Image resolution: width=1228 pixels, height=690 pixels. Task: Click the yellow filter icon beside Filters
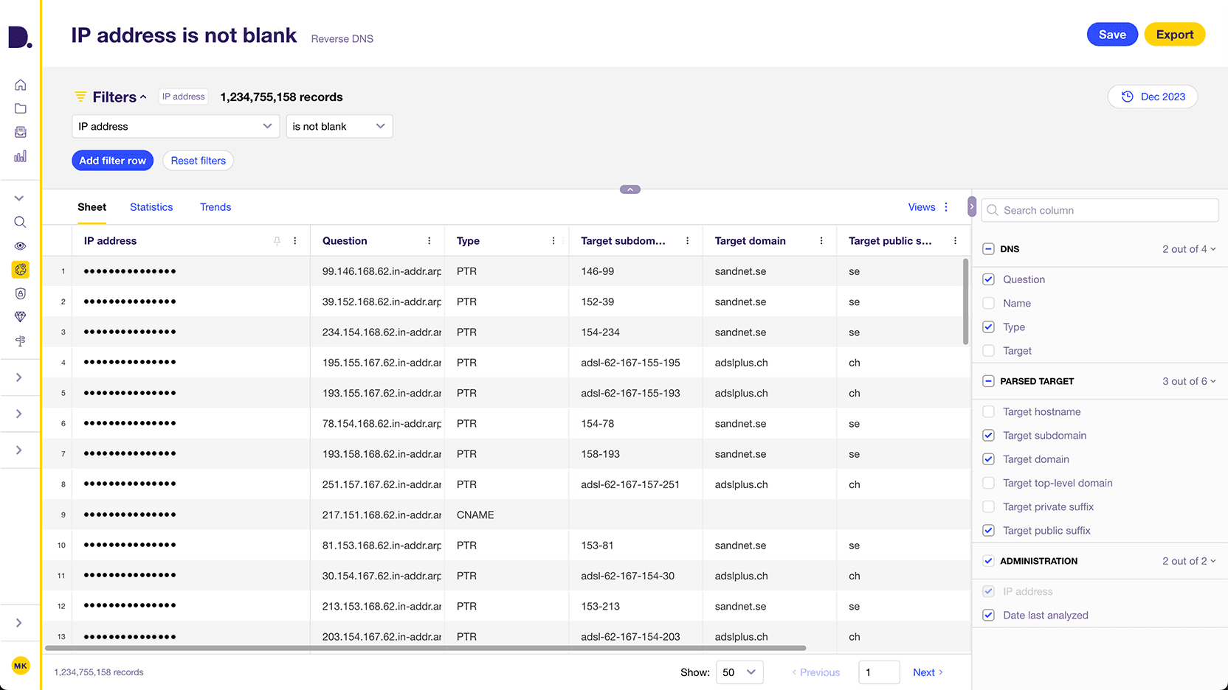pos(80,97)
